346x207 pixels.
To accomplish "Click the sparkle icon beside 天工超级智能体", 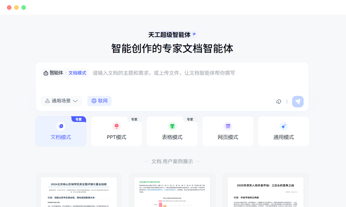I will click(x=194, y=34).
